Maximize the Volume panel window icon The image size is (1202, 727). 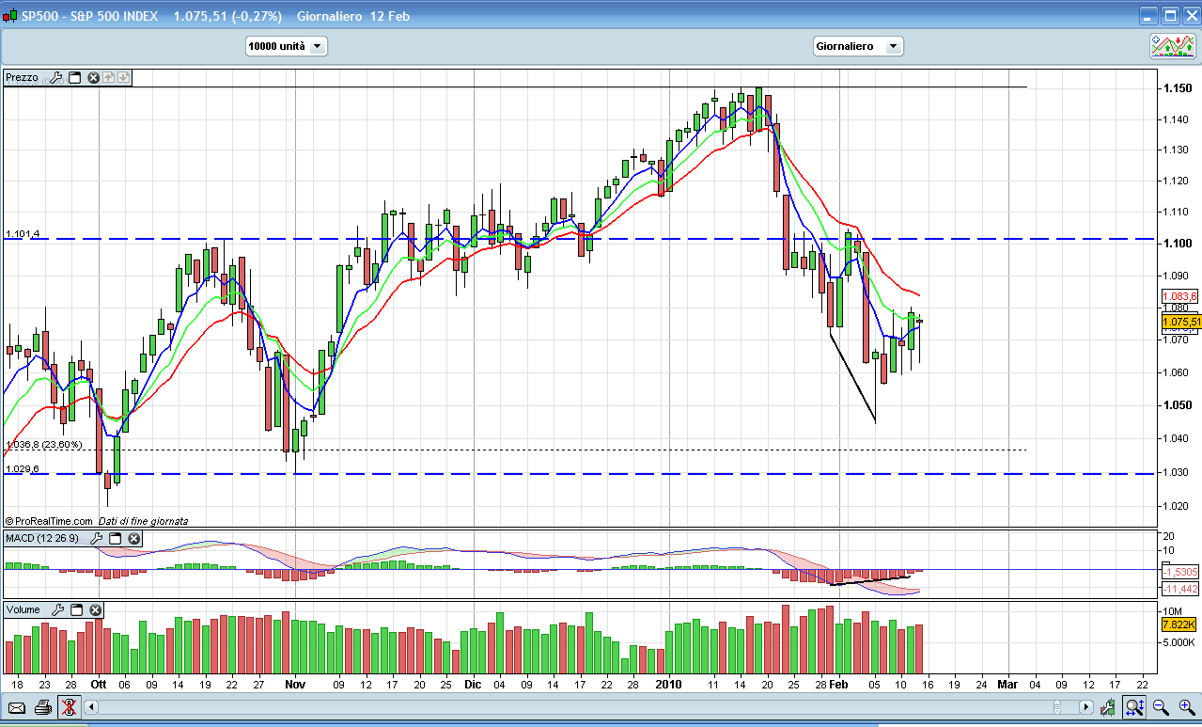[x=76, y=609]
